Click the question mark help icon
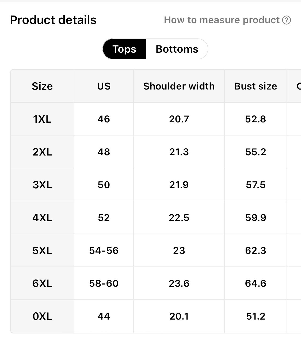Image resolution: width=301 pixels, height=338 pixels. click(287, 20)
